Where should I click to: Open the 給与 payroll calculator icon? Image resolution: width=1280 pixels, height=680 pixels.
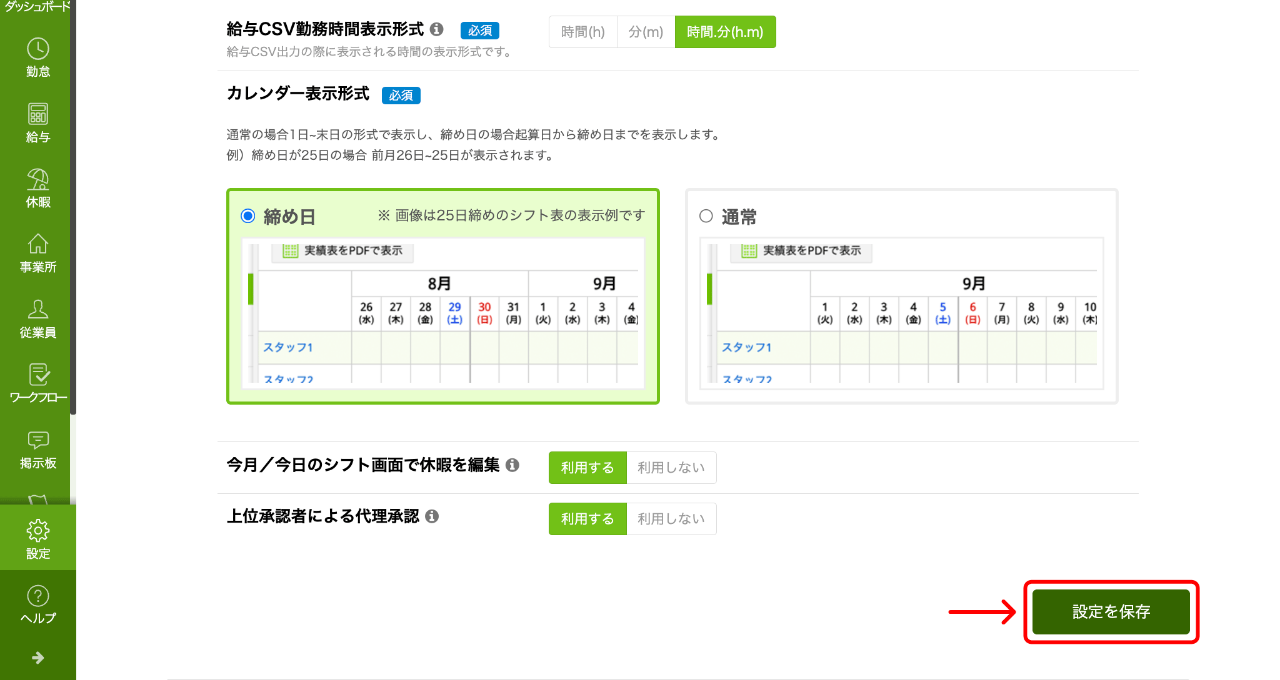click(37, 115)
